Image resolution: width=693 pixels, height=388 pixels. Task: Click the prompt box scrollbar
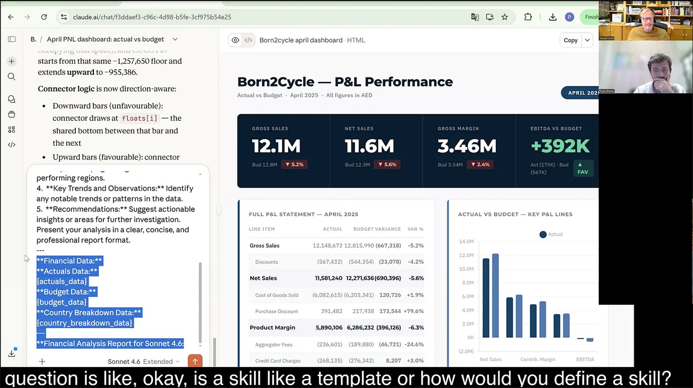coord(200,302)
